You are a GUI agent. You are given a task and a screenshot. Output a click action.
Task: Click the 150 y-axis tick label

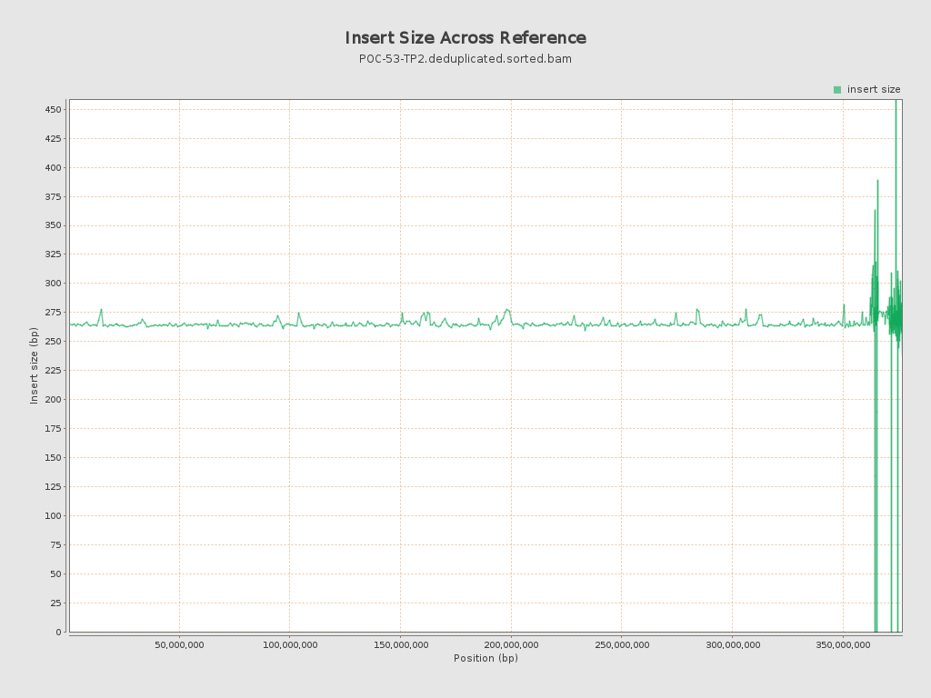pos(53,458)
